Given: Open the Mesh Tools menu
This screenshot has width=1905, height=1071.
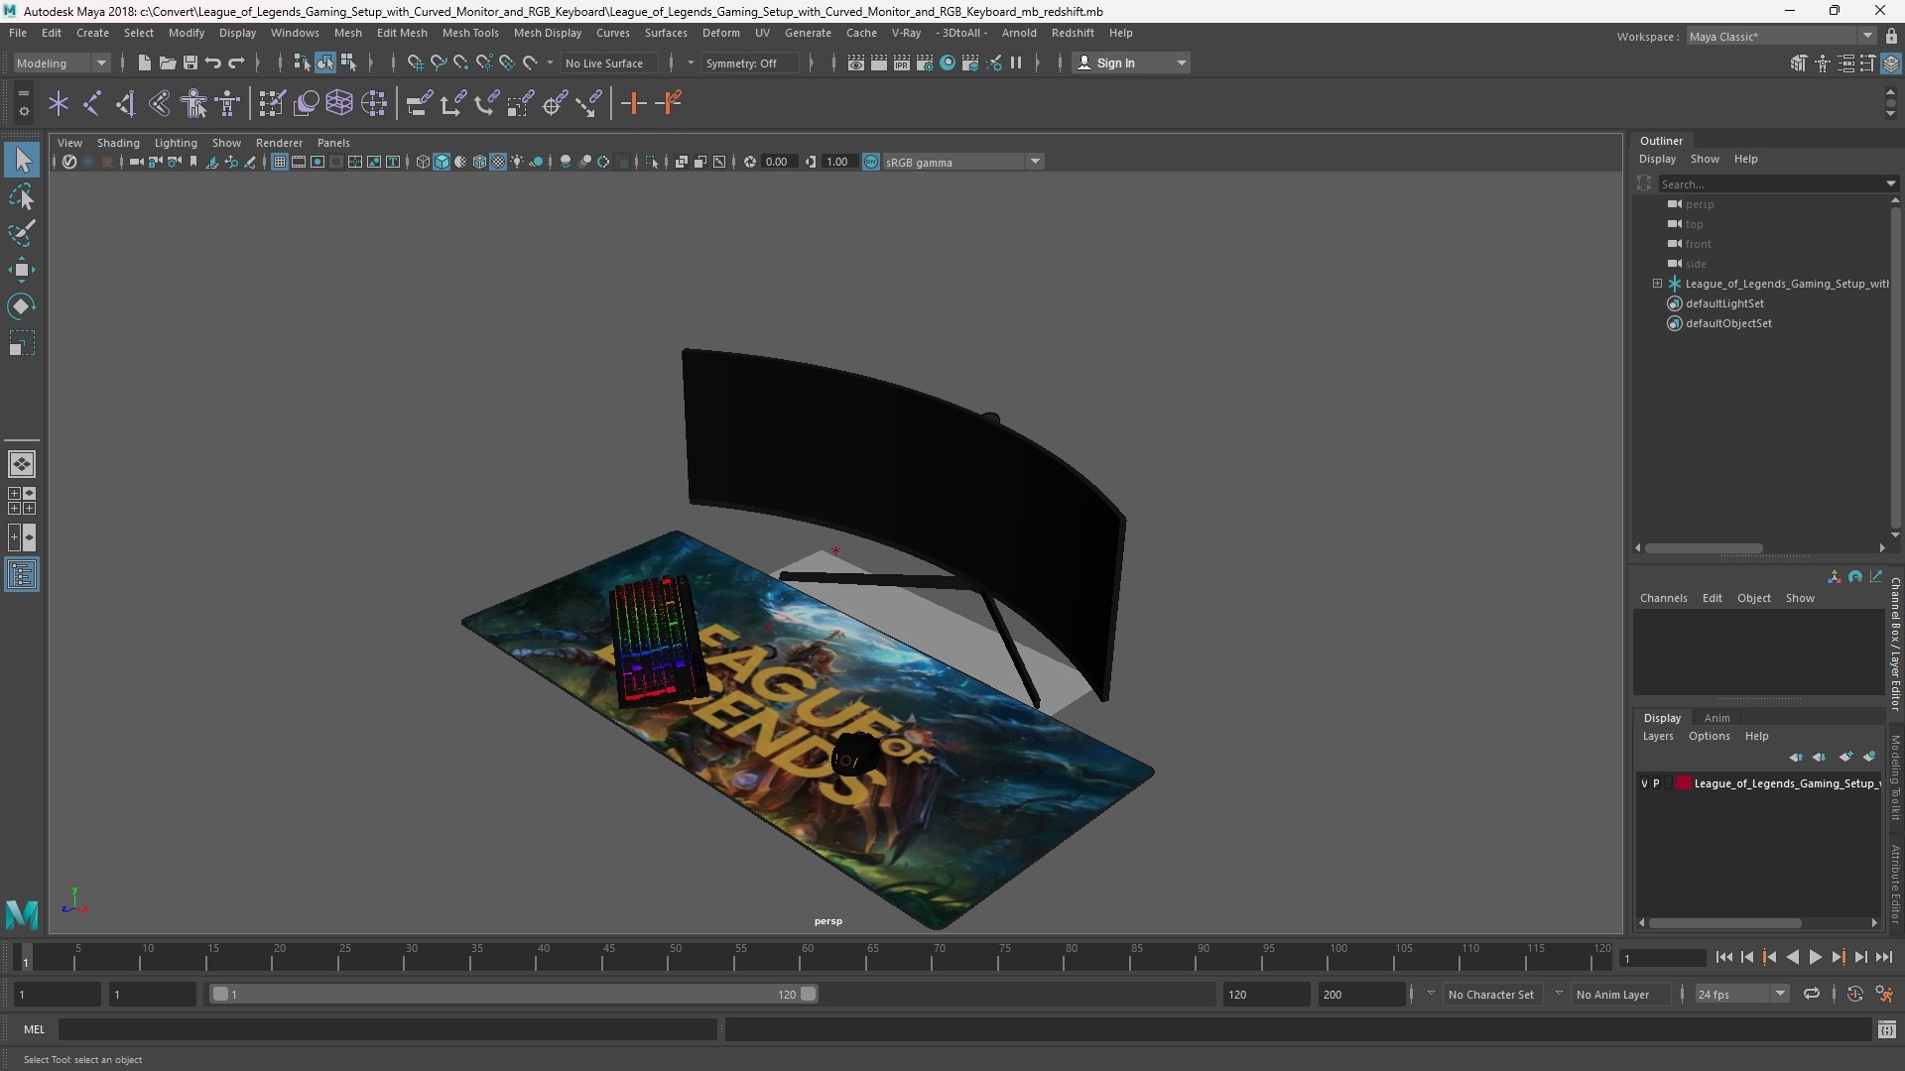Looking at the screenshot, I should 469,33.
